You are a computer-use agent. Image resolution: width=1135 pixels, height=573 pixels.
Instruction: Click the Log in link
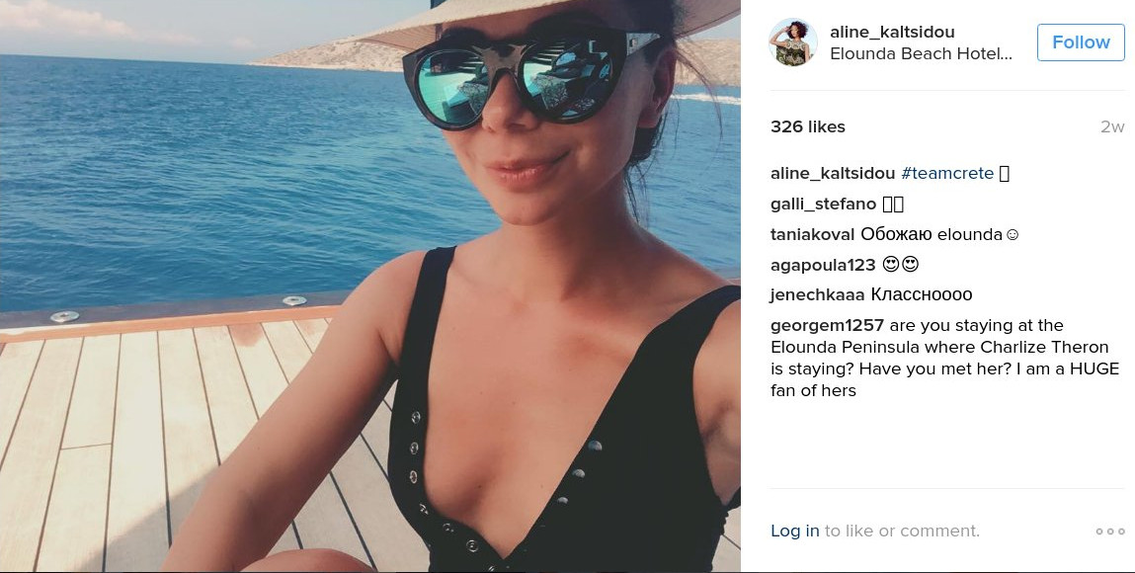795,532
